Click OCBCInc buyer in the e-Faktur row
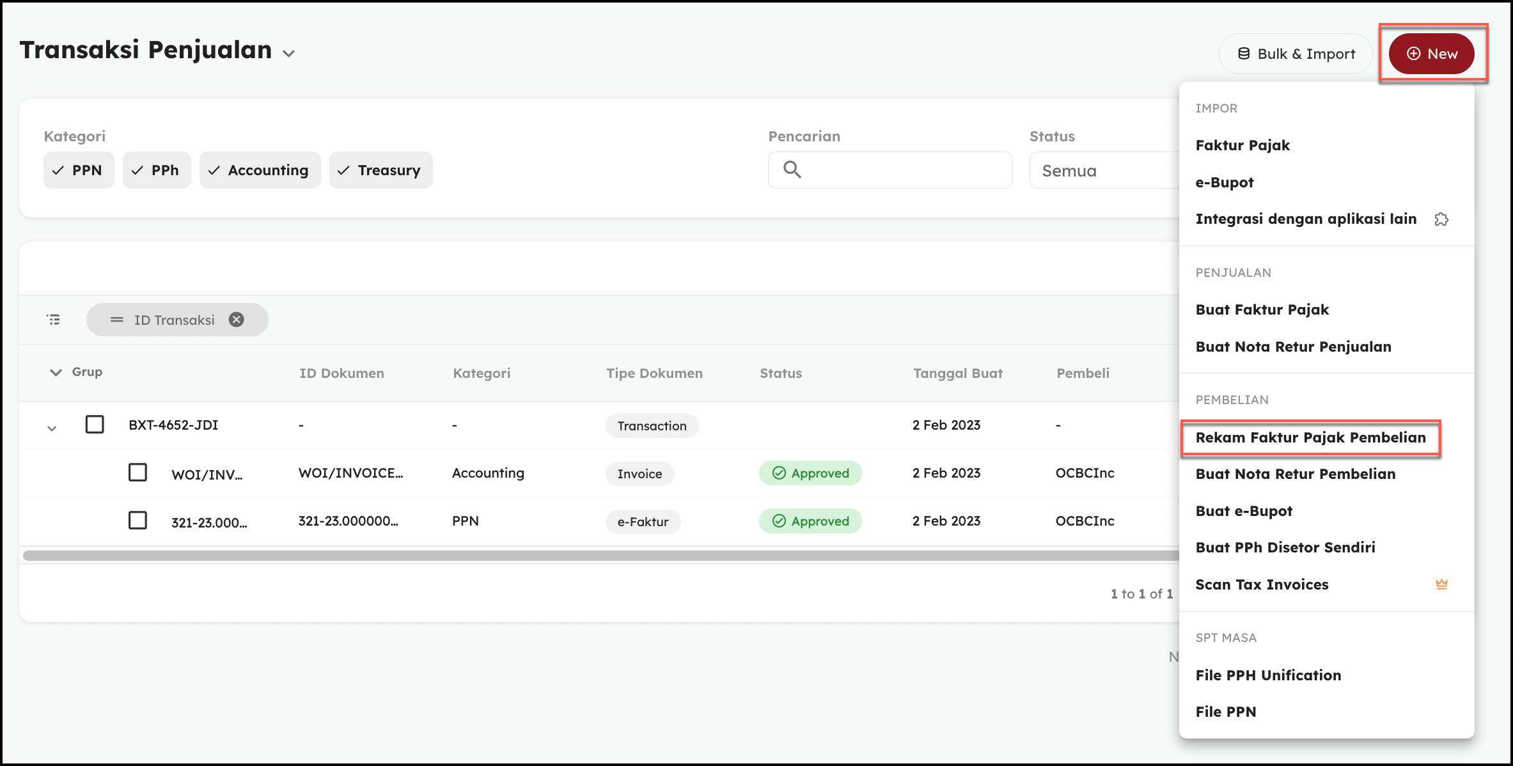The width and height of the screenshot is (1513, 766). pyautogui.click(x=1085, y=521)
